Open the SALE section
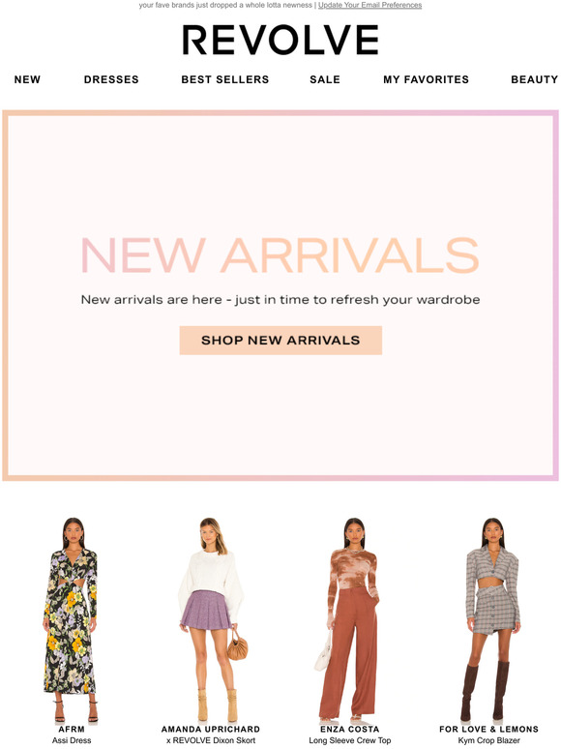This screenshot has height=749, width=561. pos(325,79)
